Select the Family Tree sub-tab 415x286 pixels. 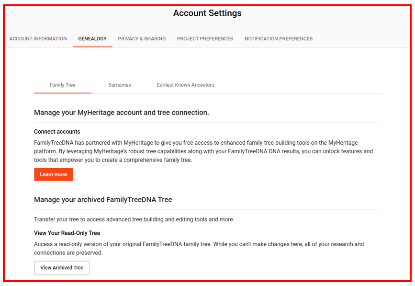(62, 85)
